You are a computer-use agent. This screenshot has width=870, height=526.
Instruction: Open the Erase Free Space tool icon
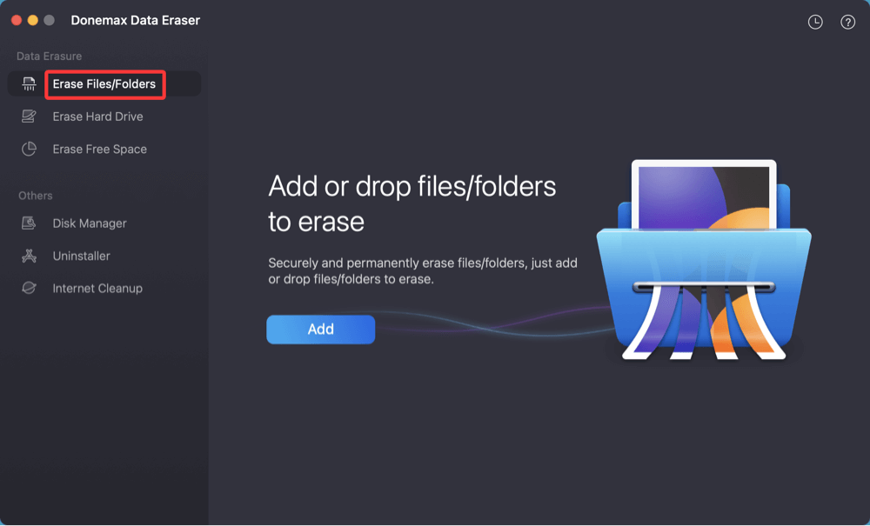28,149
